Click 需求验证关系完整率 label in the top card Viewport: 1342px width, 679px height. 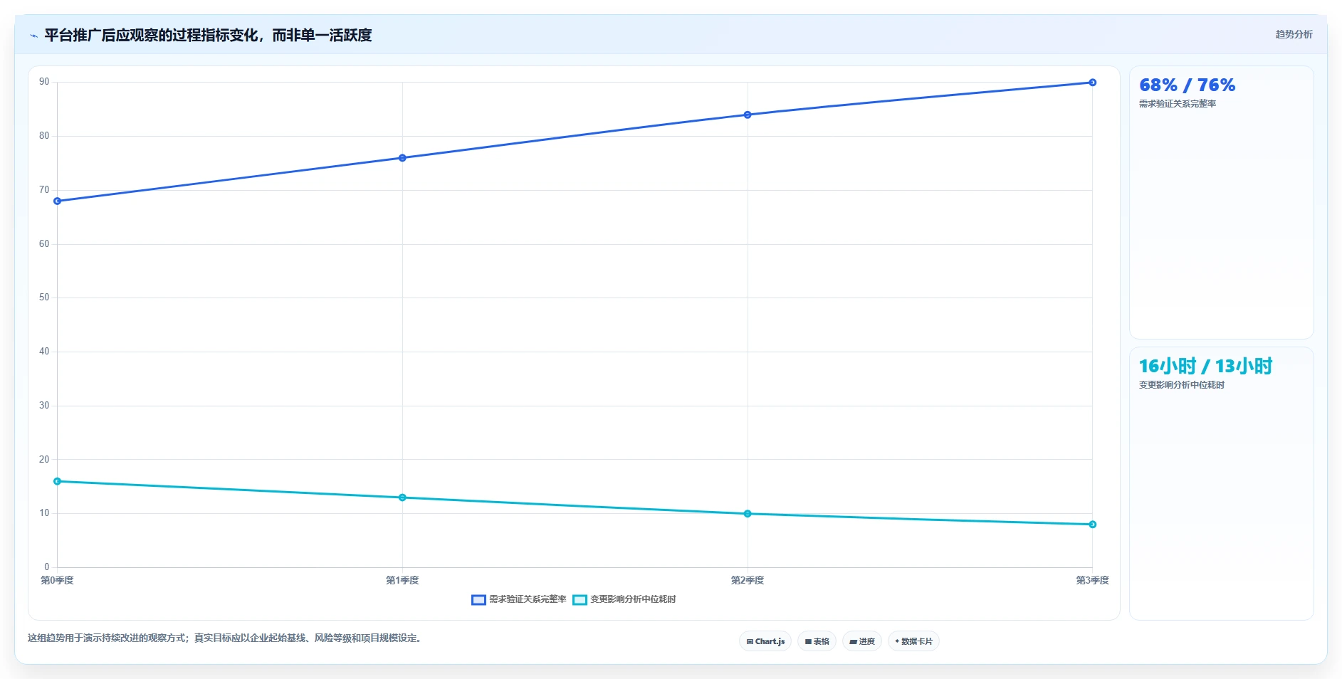(x=1178, y=104)
